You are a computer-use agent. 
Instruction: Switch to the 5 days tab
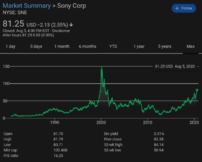coord(36,46)
